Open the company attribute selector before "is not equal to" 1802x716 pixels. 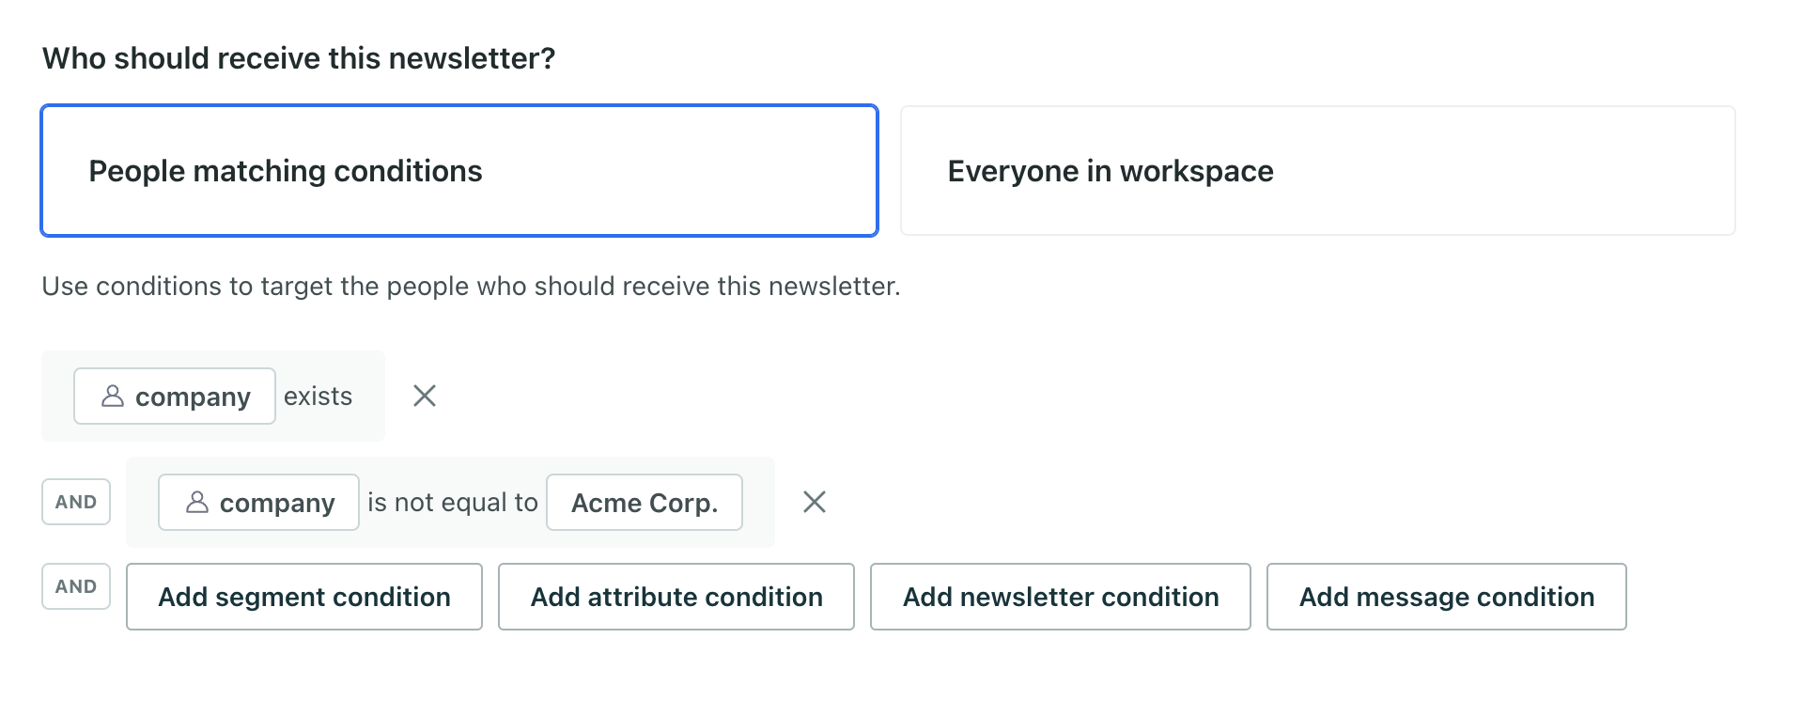(258, 502)
